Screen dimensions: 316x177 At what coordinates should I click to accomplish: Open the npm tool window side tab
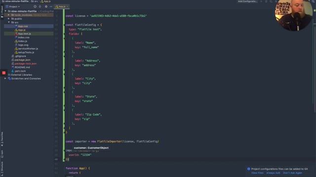(x=2, y=154)
